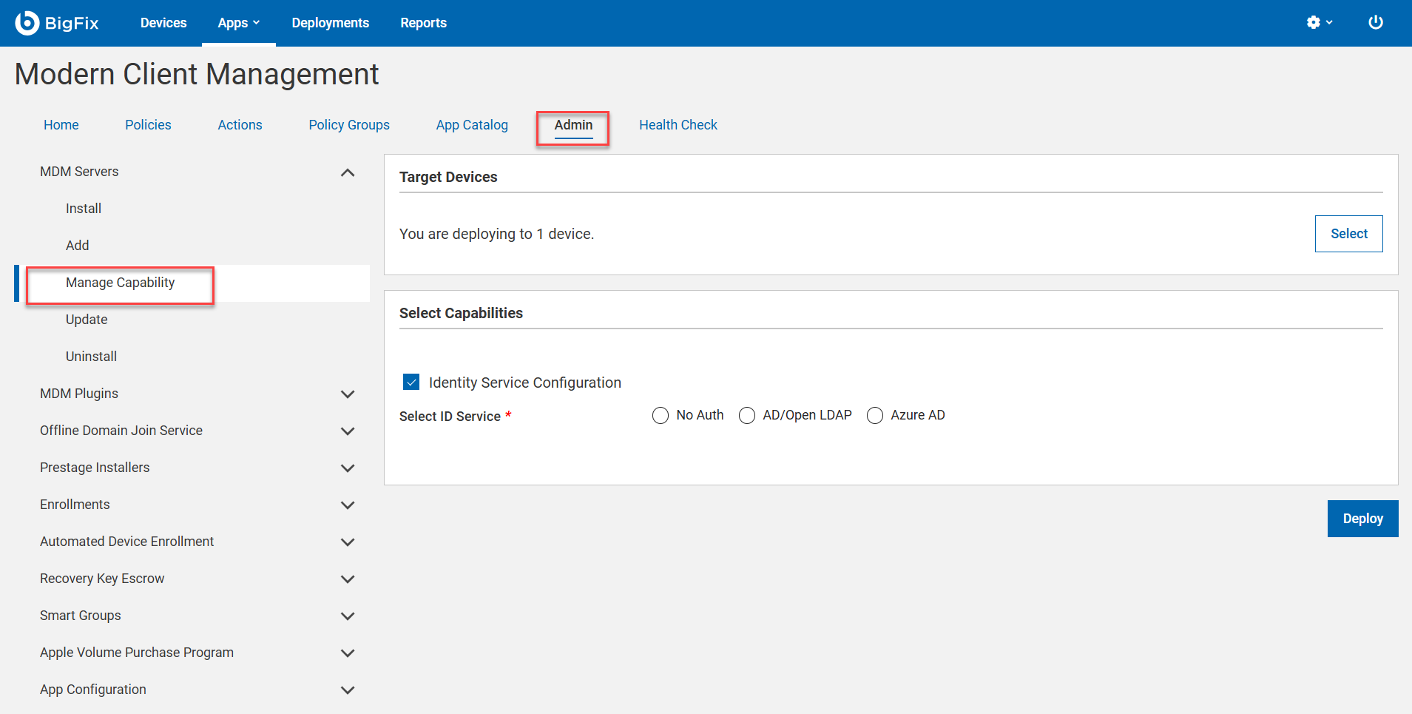Screen dimensions: 1412x714
Task: Switch to the Health Check tab
Action: tap(678, 125)
